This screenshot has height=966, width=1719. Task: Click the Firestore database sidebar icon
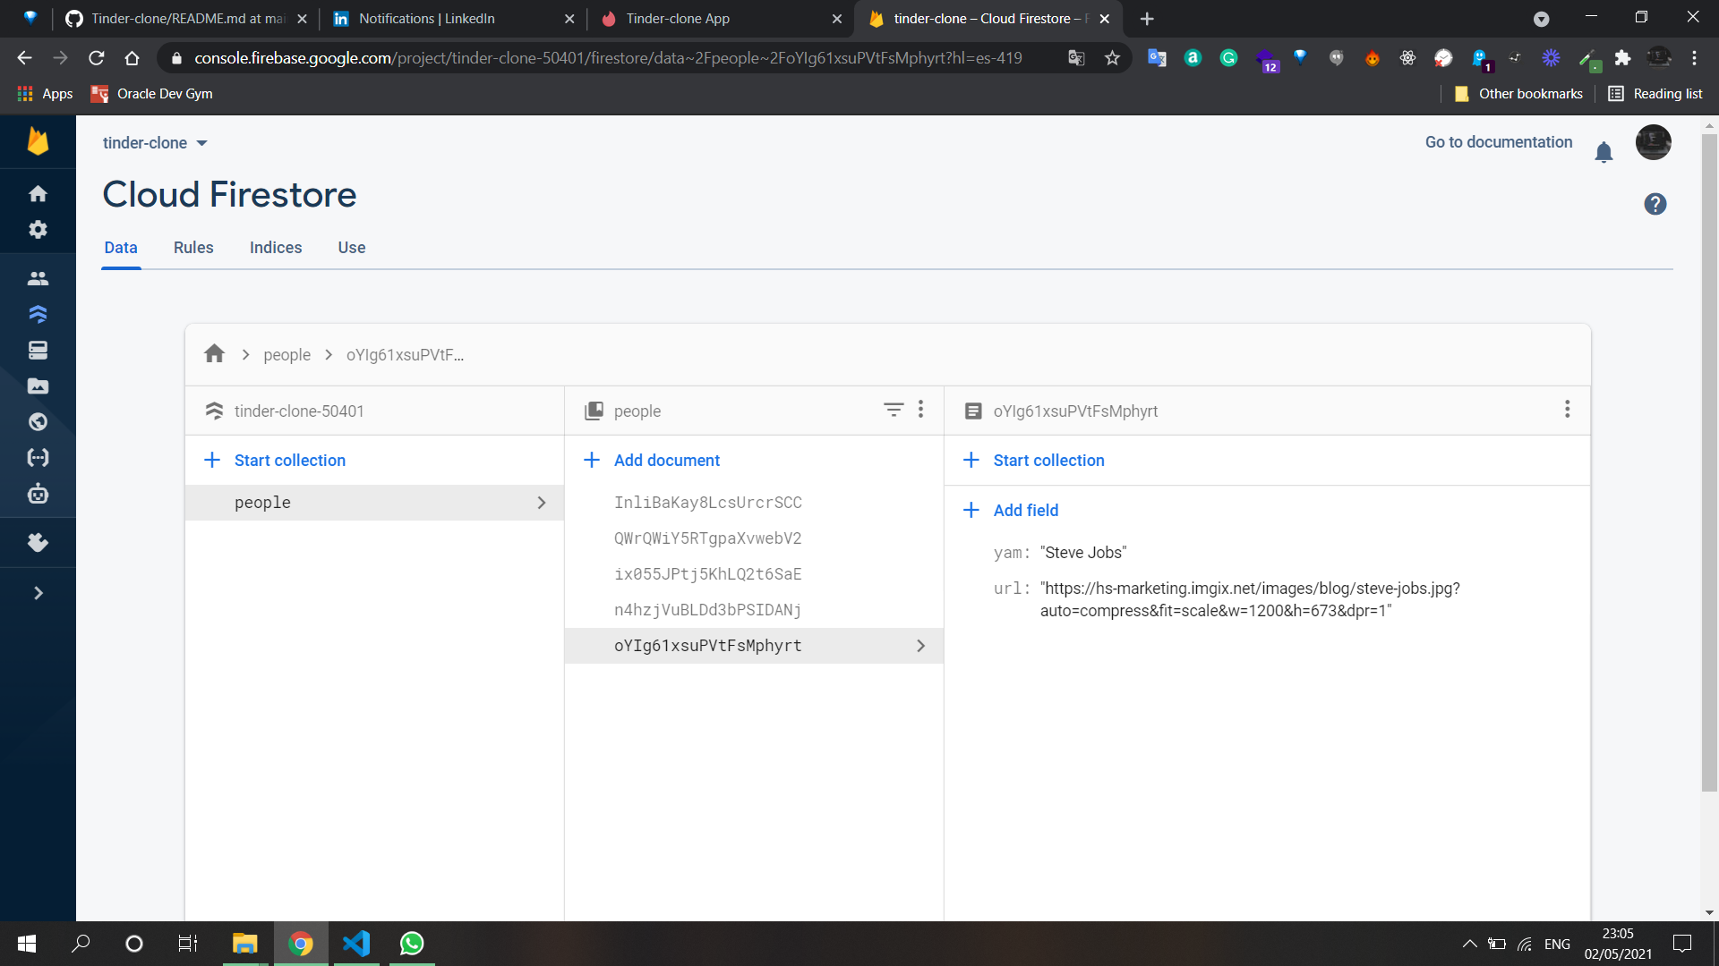38,314
